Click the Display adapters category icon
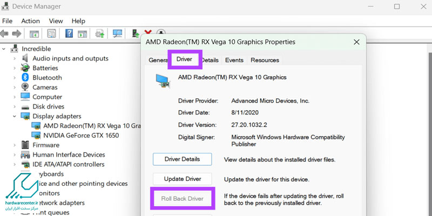 pos(25,116)
